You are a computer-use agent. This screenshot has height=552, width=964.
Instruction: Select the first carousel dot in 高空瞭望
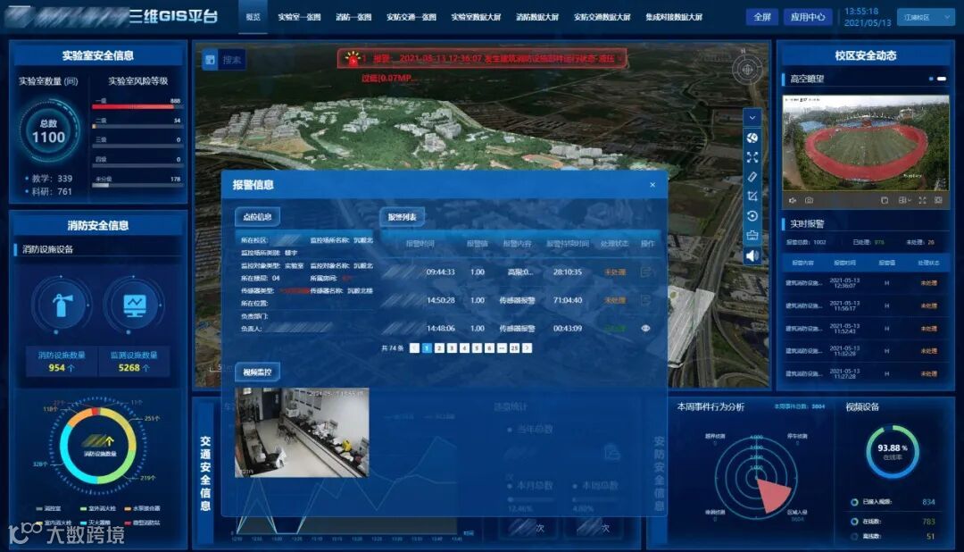click(x=931, y=79)
